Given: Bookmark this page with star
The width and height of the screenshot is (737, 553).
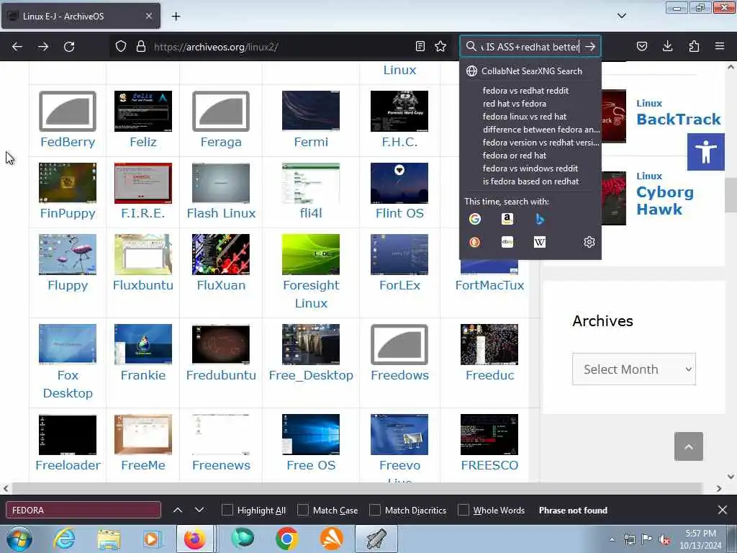Looking at the screenshot, I should pos(440,47).
